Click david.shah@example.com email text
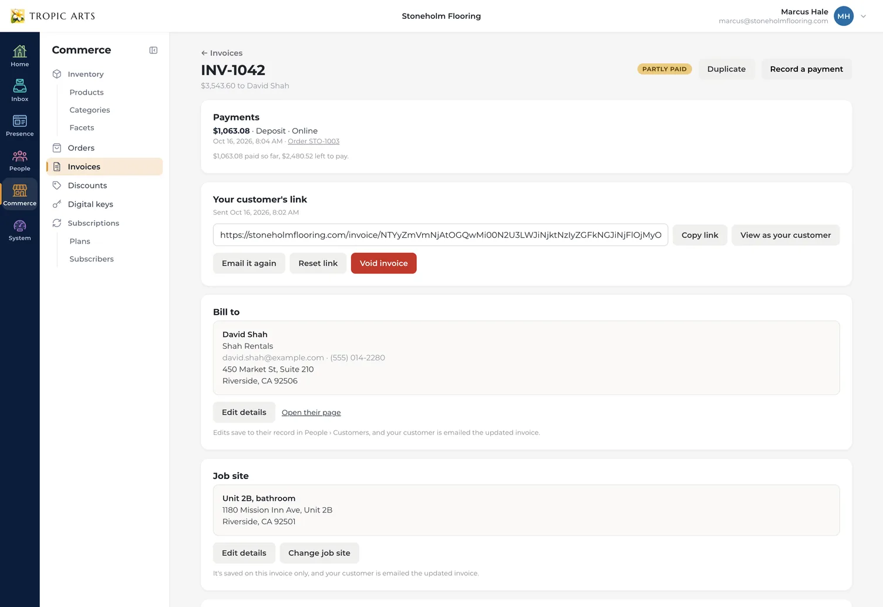 tap(273, 358)
